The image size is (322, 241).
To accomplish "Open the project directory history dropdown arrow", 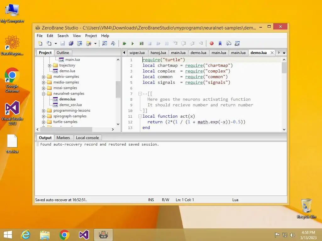I will pos(95,43).
